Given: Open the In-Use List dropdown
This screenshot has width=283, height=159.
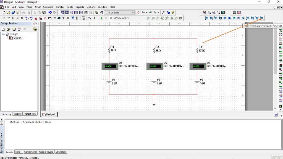Looking at the screenshot, I should coord(133,12).
